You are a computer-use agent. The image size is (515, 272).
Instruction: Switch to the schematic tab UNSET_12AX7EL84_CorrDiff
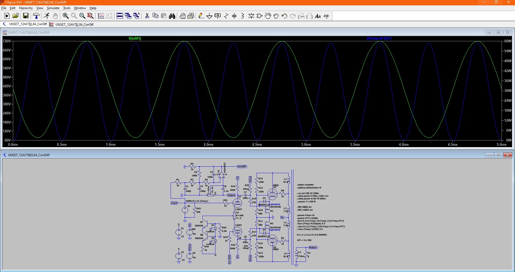(25, 24)
